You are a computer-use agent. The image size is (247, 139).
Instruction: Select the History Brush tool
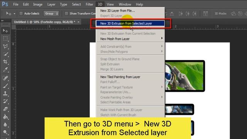tap(5, 101)
